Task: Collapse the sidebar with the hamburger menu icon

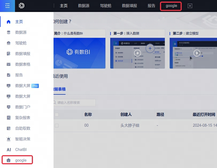Action: (7, 6)
